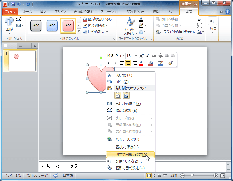Click the ribbon text effects glowing A icon
Image resolution: width=233 pixels, height=181 pixels.
click(x=141, y=32)
